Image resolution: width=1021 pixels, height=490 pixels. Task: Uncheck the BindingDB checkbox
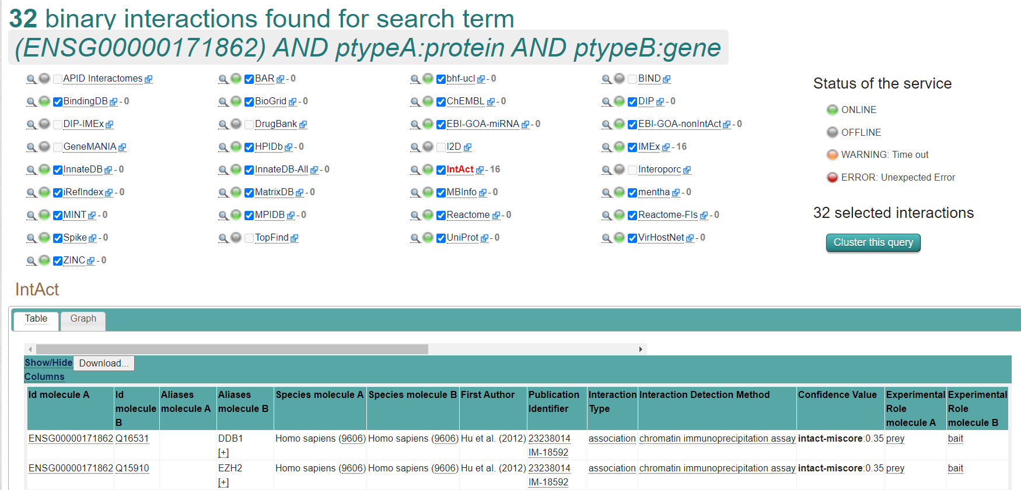pos(58,102)
